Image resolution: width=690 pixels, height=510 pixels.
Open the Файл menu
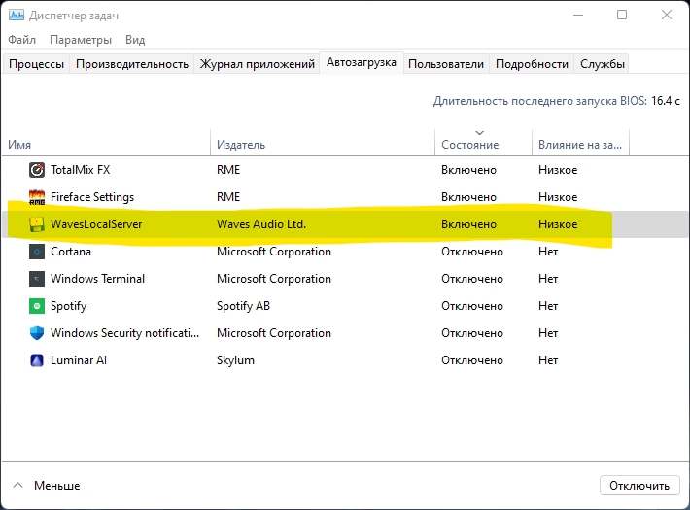click(x=21, y=40)
